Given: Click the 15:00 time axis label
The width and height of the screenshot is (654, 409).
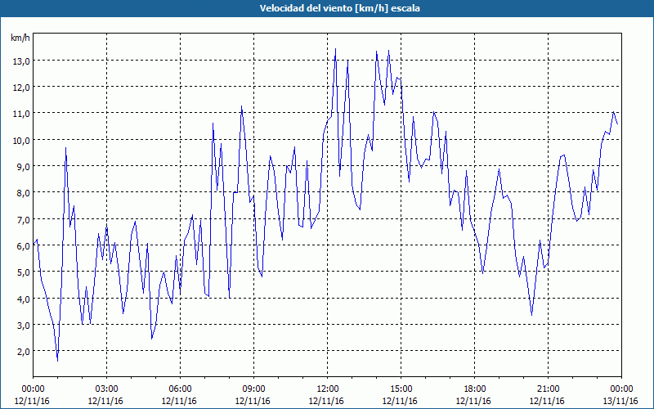Looking at the screenshot, I should [x=401, y=389].
